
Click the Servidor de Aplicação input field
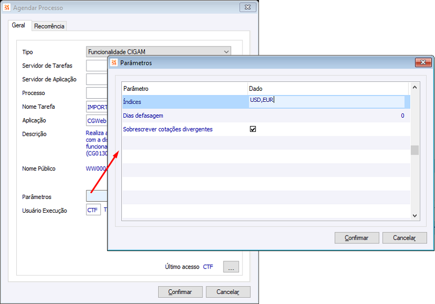click(97, 79)
